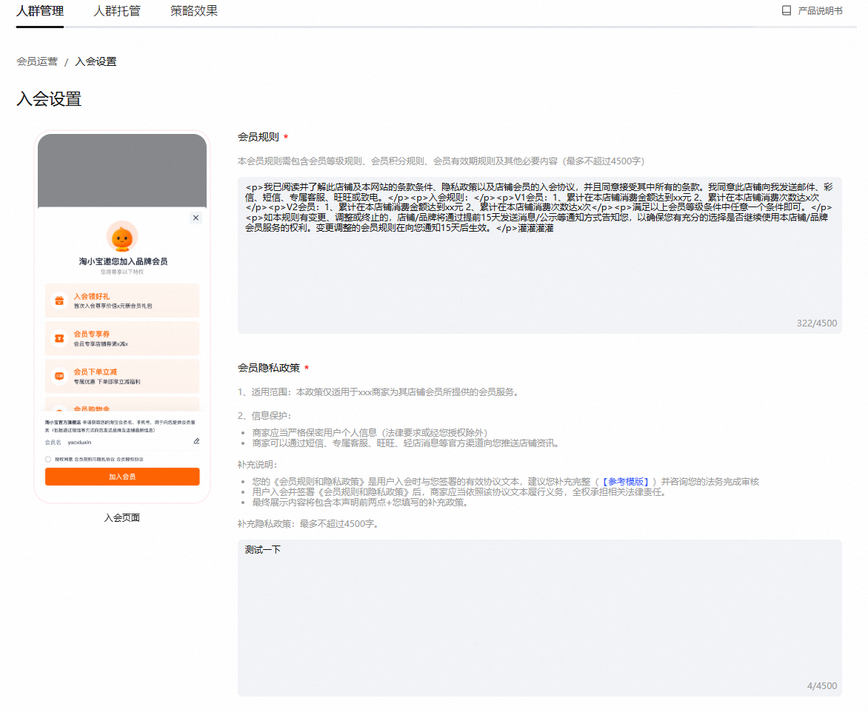Click the gift icon for 入会领好礼
868x712 pixels.
59,300
